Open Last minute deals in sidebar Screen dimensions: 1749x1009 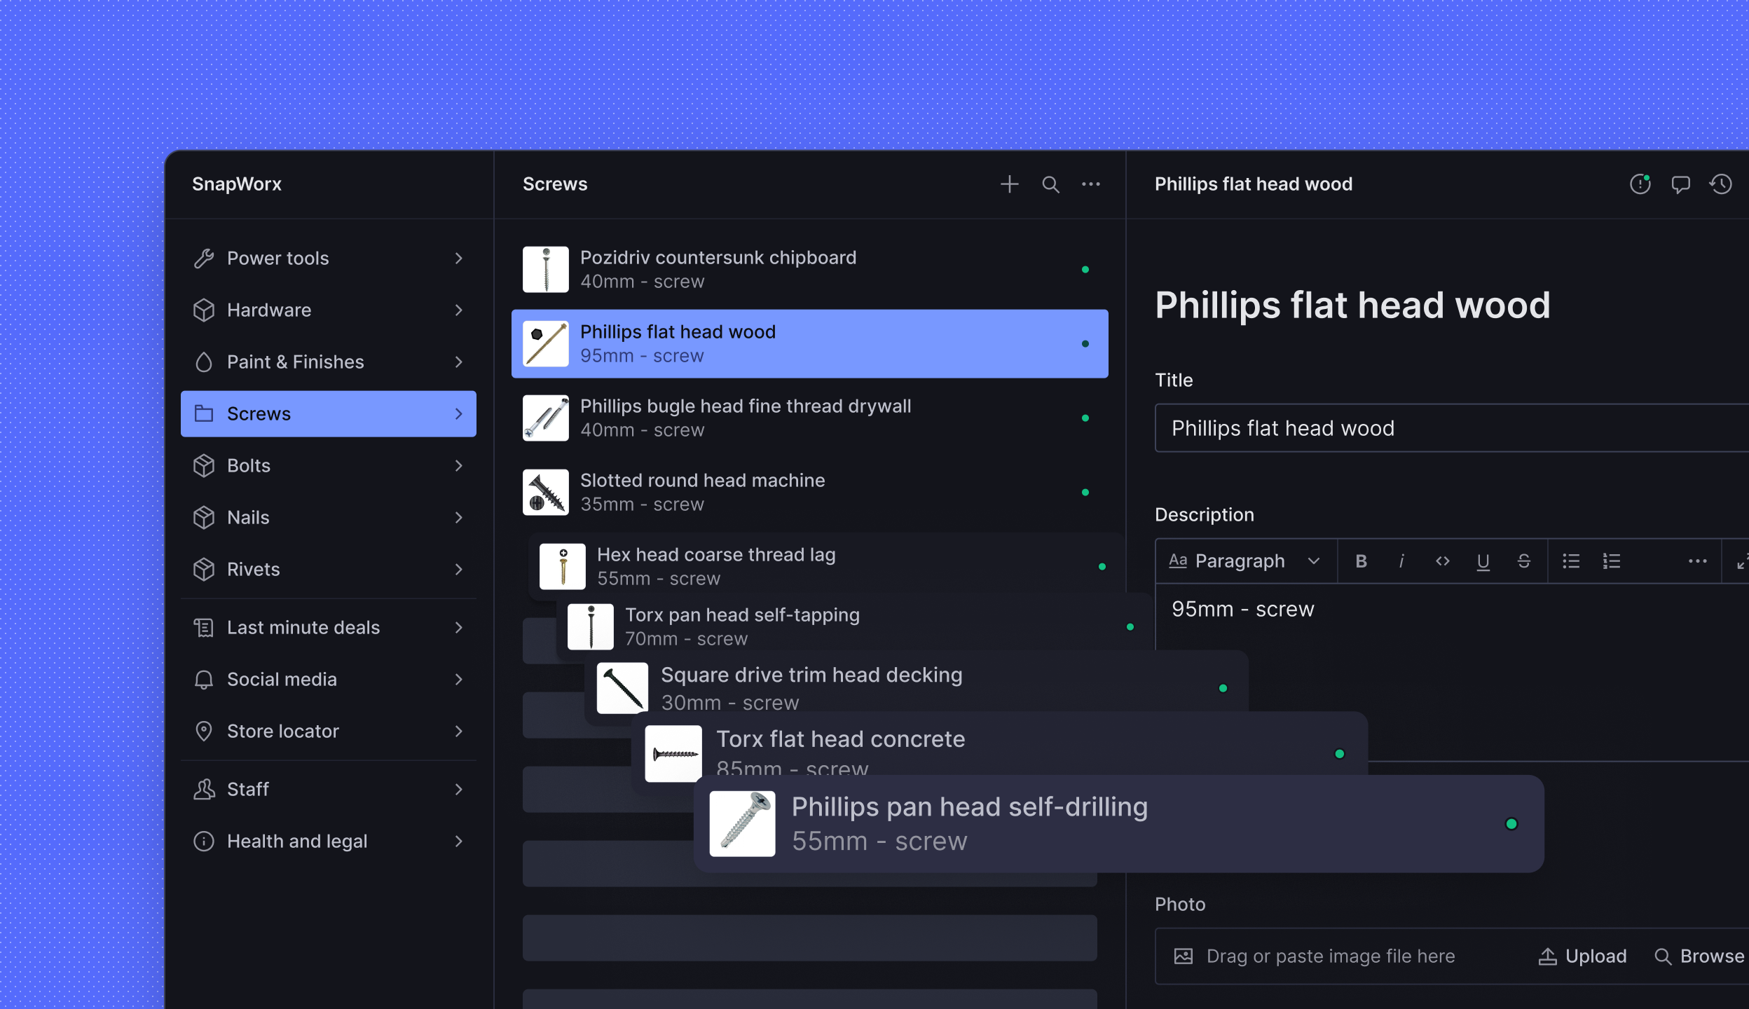[x=328, y=628]
